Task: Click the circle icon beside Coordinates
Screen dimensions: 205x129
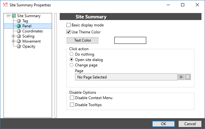Action: (x=19, y=31)
